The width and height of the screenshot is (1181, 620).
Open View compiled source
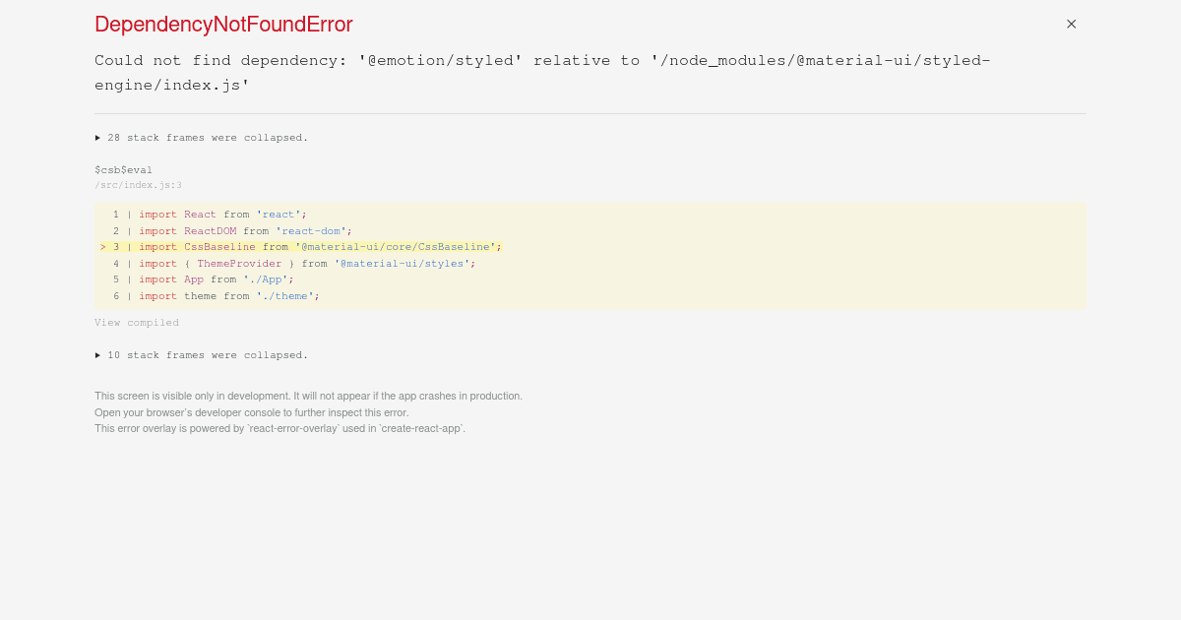[137, 322]
